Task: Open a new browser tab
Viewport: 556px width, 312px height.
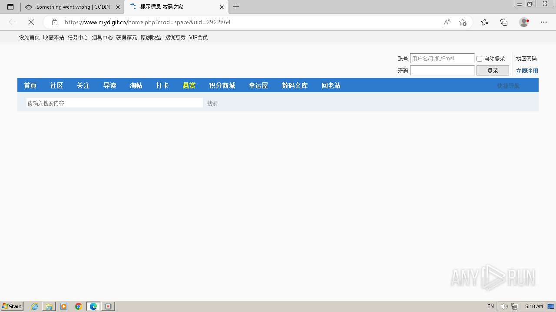Action: 236,7
